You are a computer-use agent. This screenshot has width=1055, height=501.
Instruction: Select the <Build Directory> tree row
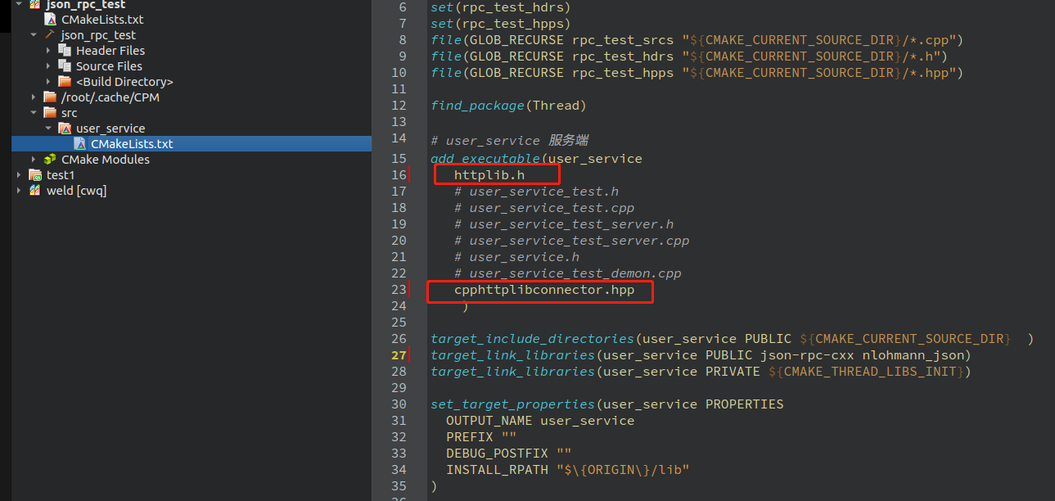click(192, 81)
